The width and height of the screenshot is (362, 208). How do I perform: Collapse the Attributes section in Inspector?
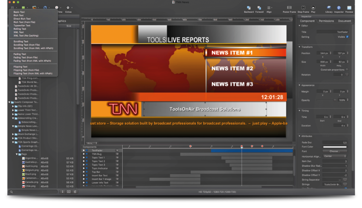coord(299,136)
